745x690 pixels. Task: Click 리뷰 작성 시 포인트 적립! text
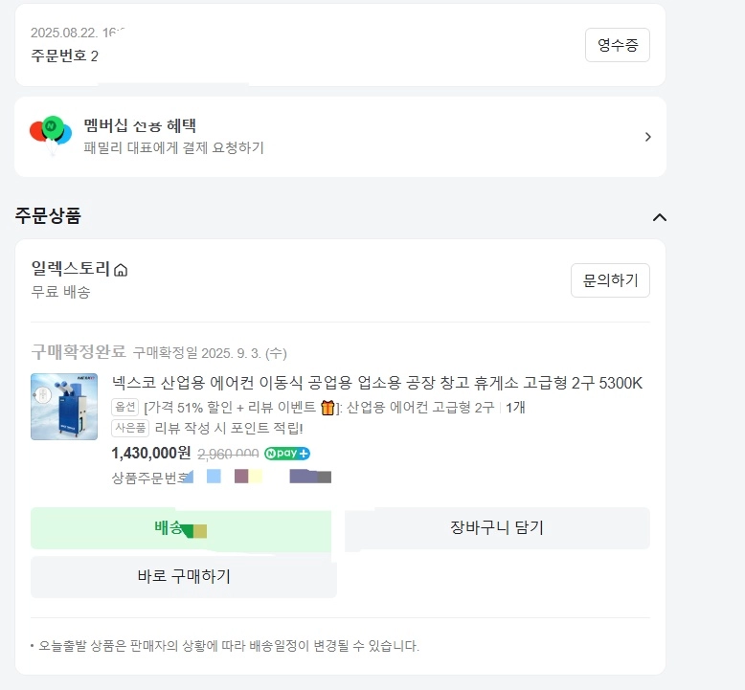tap(229, 429)
